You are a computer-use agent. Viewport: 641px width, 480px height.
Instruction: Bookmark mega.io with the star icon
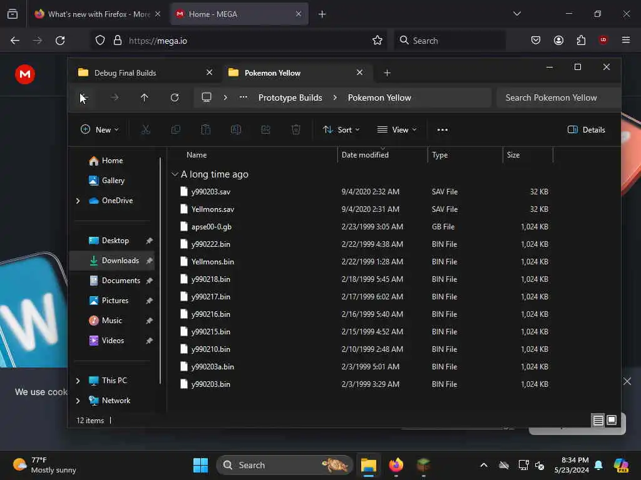click(377, 41)
